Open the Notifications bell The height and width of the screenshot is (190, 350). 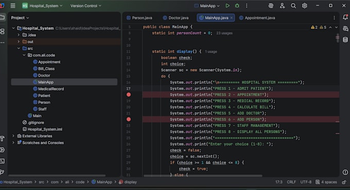345,17
